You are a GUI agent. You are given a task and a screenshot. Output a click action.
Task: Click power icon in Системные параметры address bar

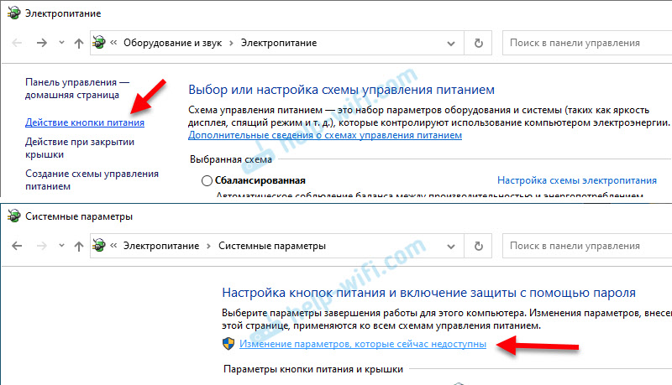pos(101,246)
